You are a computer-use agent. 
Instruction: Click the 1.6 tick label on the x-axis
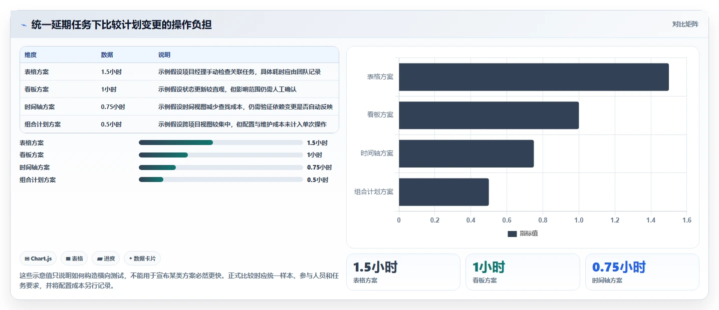686,220
